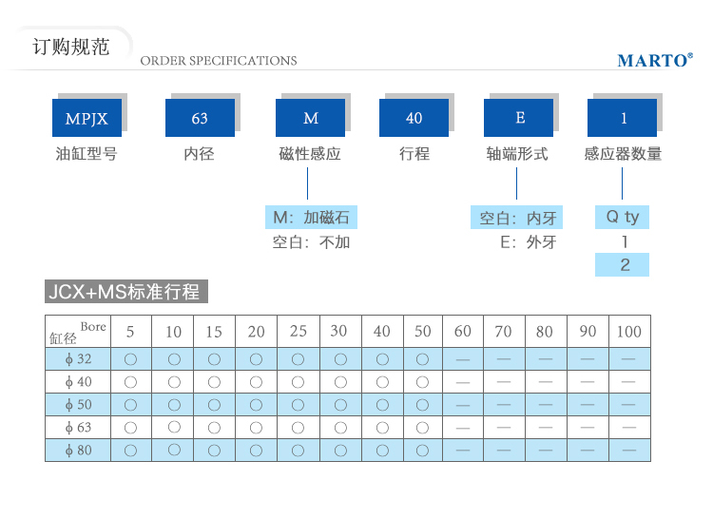Click the MARTO brand logo
This screenshot has height=519, width=713.
point(654,61)
